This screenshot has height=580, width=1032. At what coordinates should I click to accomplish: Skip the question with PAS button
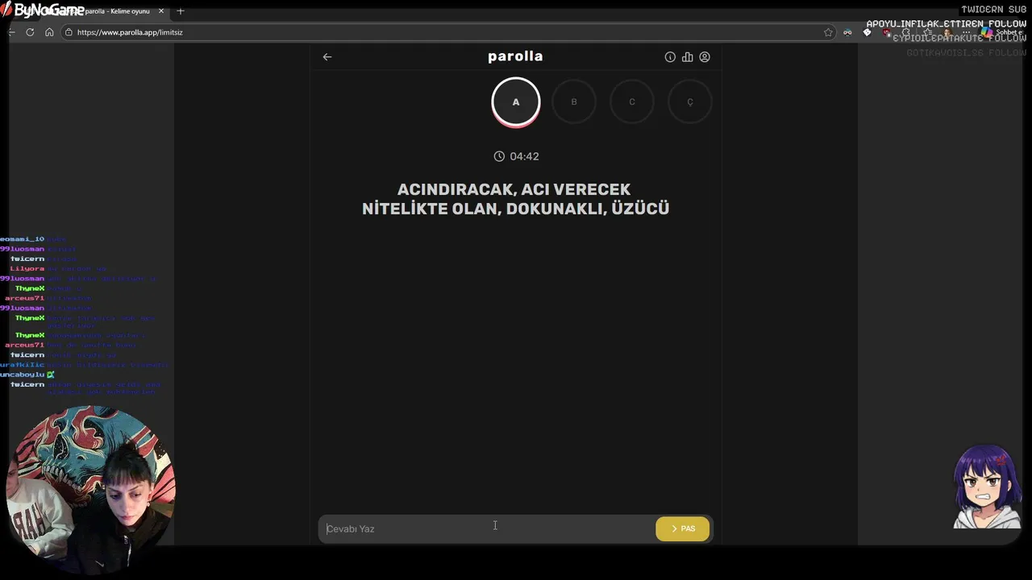(683, 528)
